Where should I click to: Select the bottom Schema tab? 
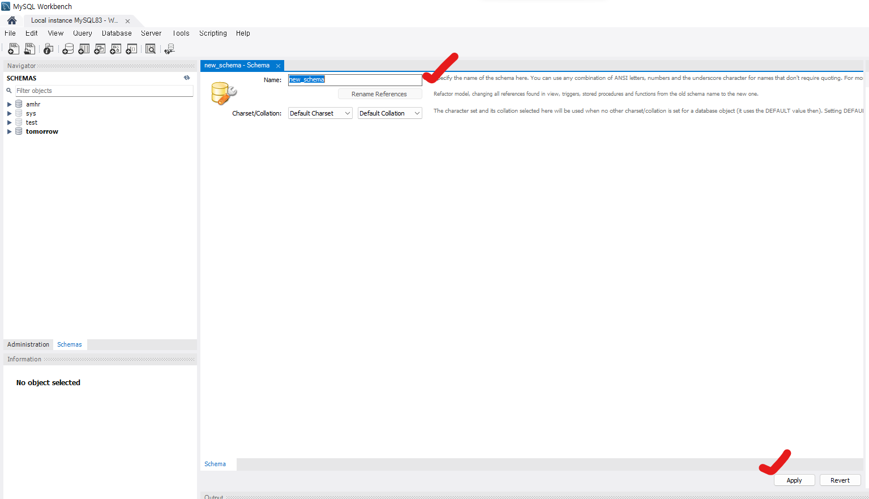pyautogui.click(x=215, y=464)
